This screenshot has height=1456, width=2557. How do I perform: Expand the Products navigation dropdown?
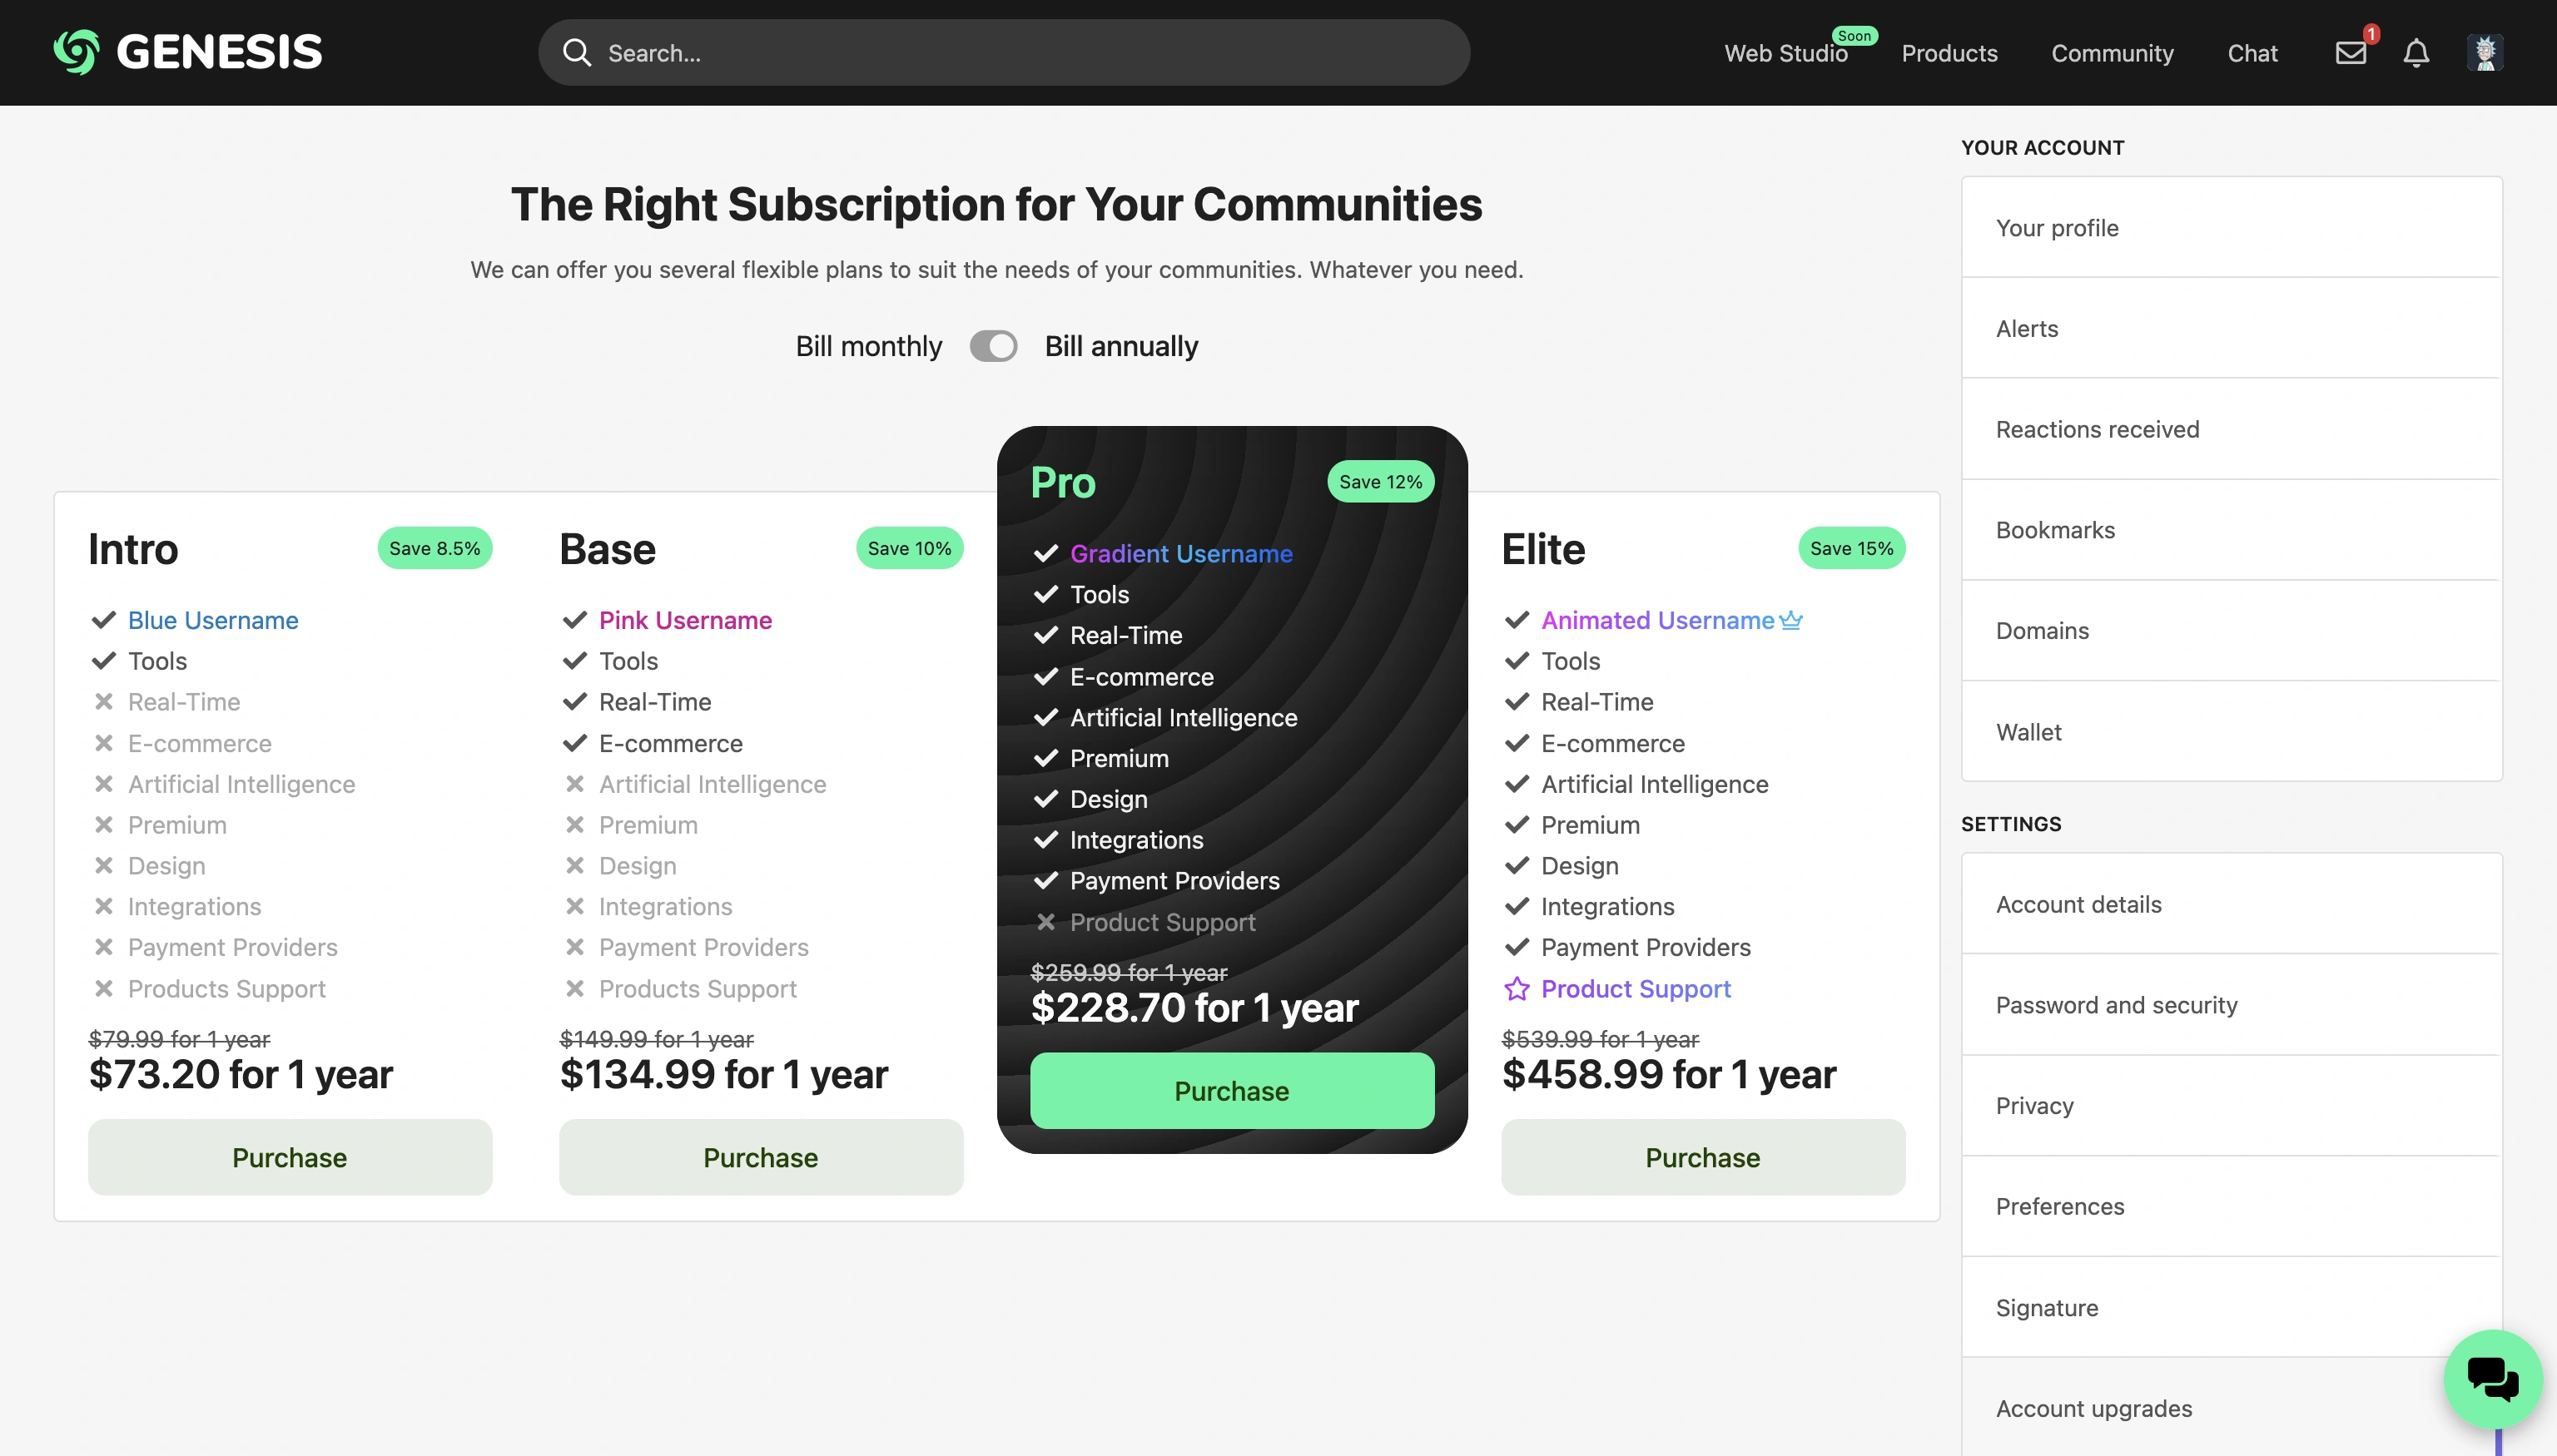pyautogui.click(x=1949, y=51)
